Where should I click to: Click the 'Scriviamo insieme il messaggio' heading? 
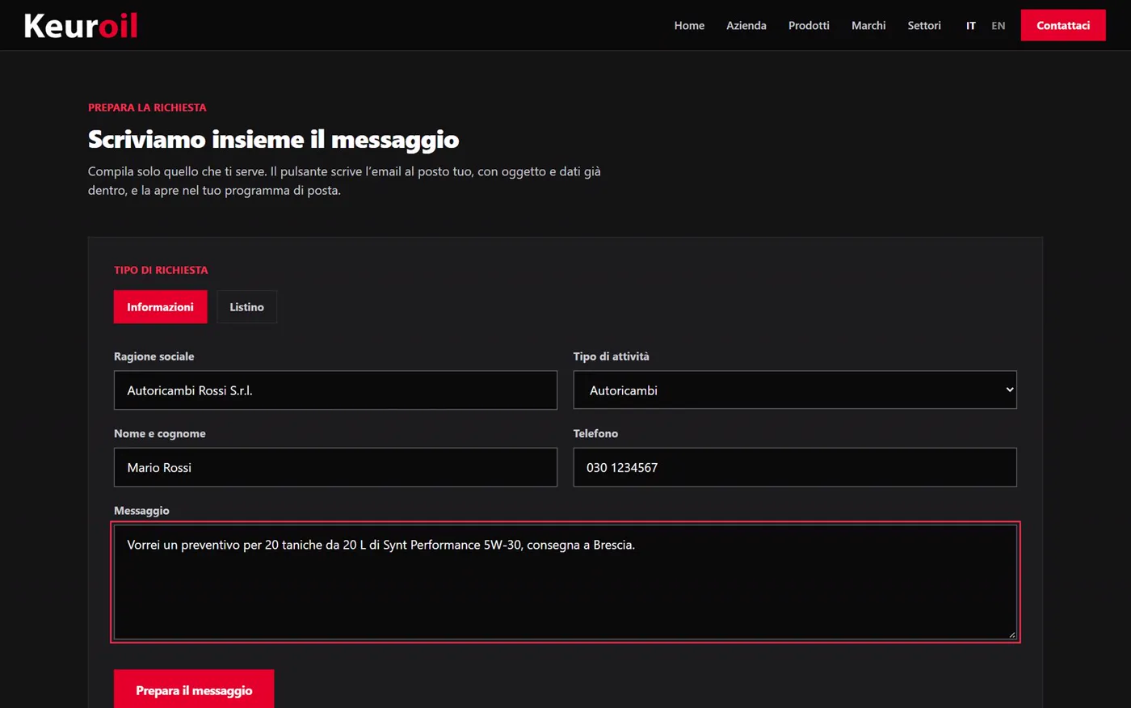pyautogui.click(x=273, y=140)
